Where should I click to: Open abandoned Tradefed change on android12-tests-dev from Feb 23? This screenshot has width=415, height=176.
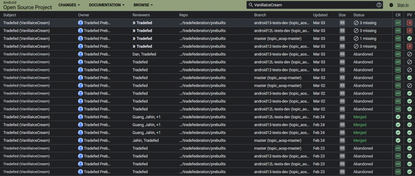(26, 156)
